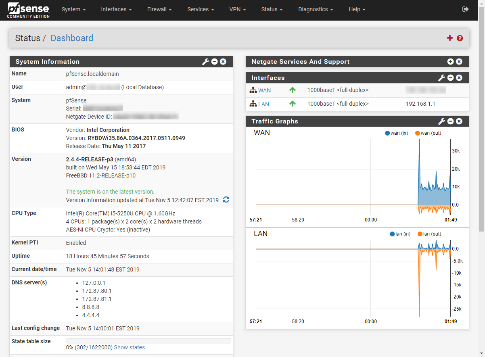Click DNS server 127.0.0.1 entry
This screenshot has width=485, height=357.
click(94, 283)
